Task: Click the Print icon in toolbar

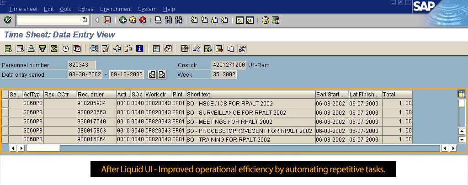Action: (x=158, y=20)
